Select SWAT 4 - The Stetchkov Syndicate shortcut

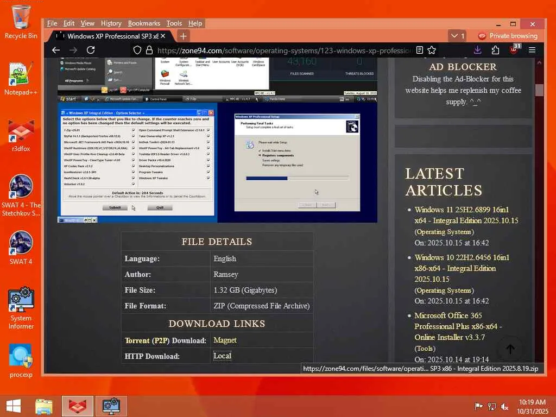coord(21,195)
